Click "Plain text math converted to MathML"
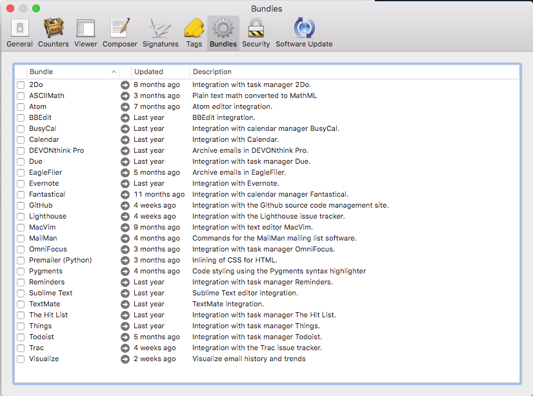 [255, 95]
